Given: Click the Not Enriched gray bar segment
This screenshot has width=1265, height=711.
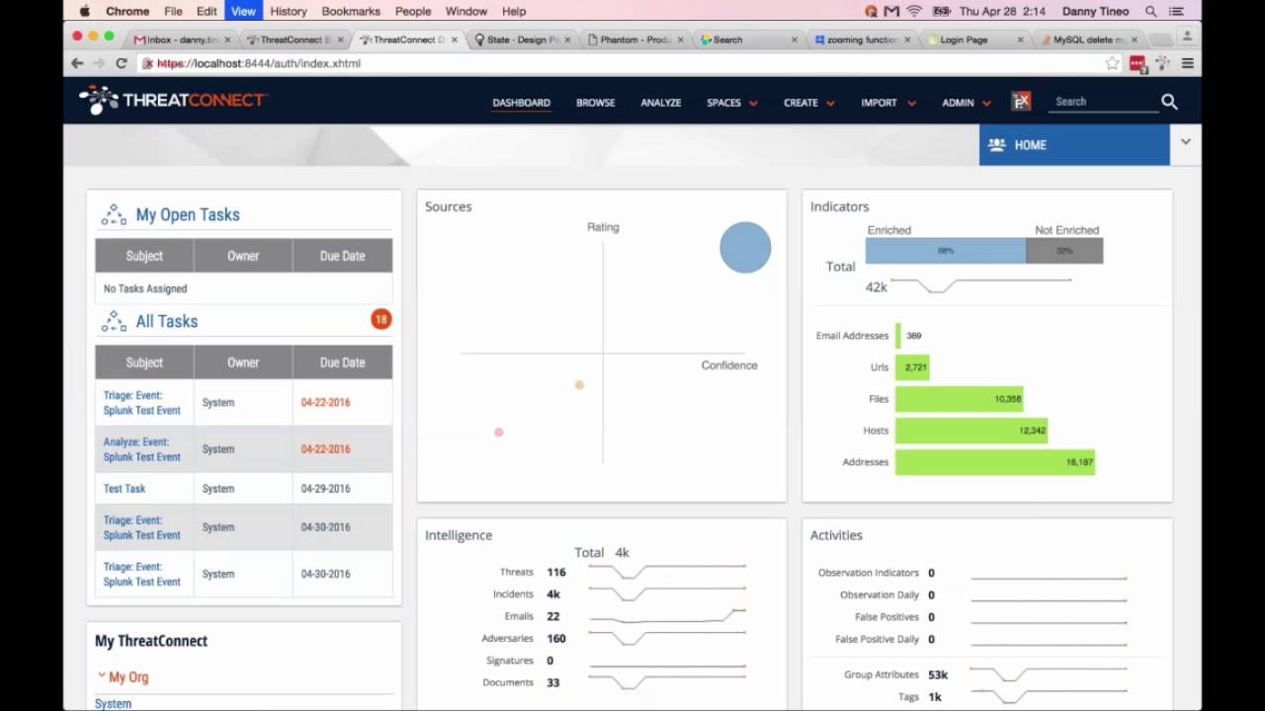Looking at the screenshot, I should [1064, 251].
